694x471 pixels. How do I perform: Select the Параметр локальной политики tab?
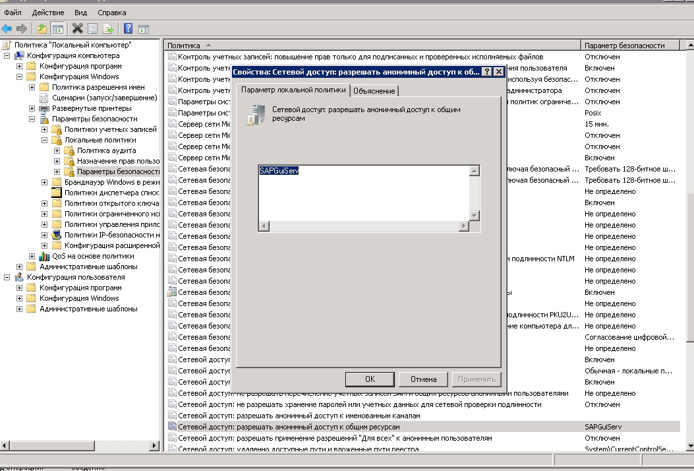click(293, 90)
